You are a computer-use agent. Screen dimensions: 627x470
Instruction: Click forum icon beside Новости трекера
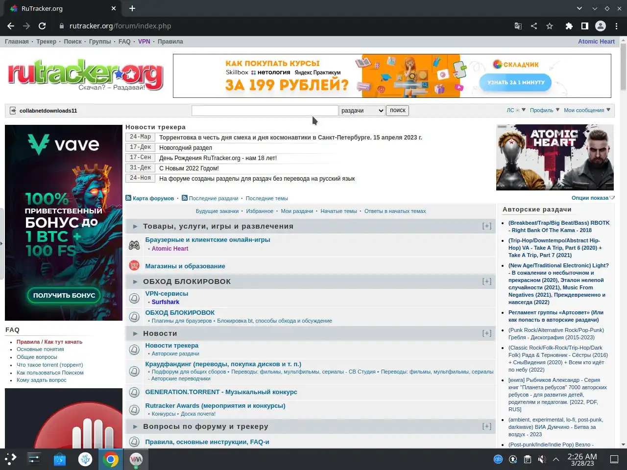coord(134,350)
